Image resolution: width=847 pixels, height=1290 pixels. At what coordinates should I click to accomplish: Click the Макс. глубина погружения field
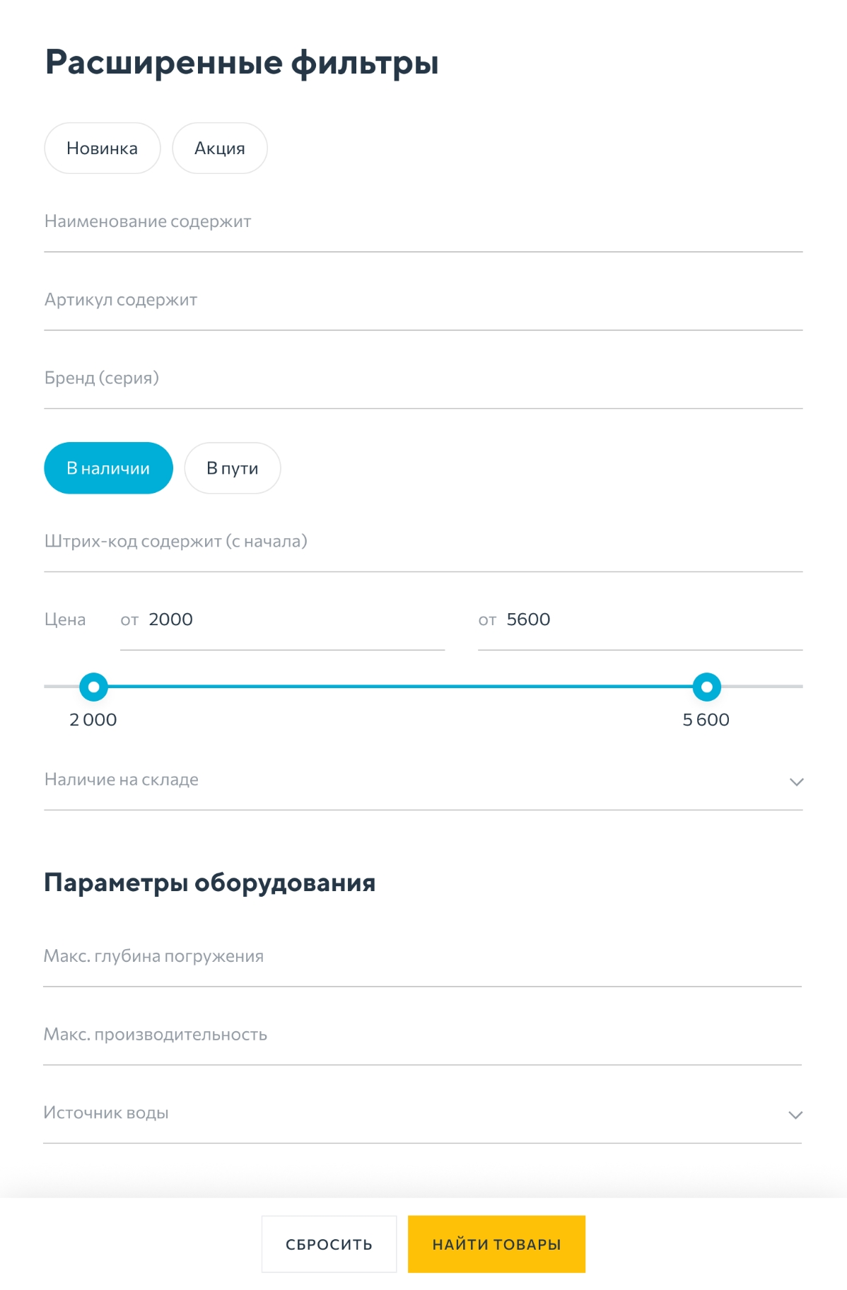(x=423, y=957)
